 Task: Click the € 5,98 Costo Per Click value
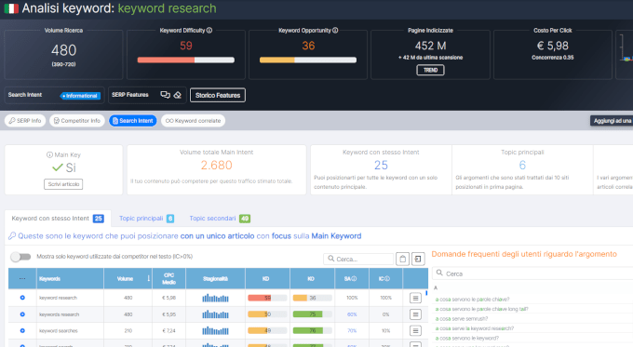pos(553,46)
